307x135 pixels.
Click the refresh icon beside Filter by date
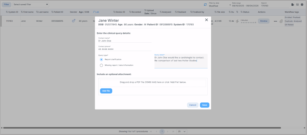[205, 4]
